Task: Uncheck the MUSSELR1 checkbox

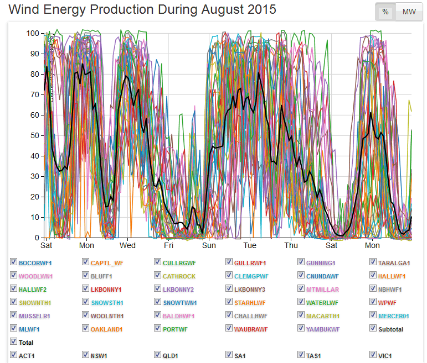Action: point(13,315)
